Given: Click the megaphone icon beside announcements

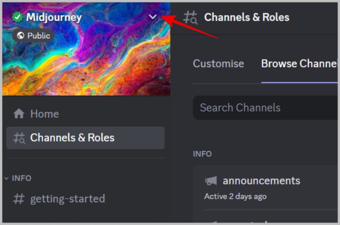Looking at the screenshot, I should click(x=211, y=181).
